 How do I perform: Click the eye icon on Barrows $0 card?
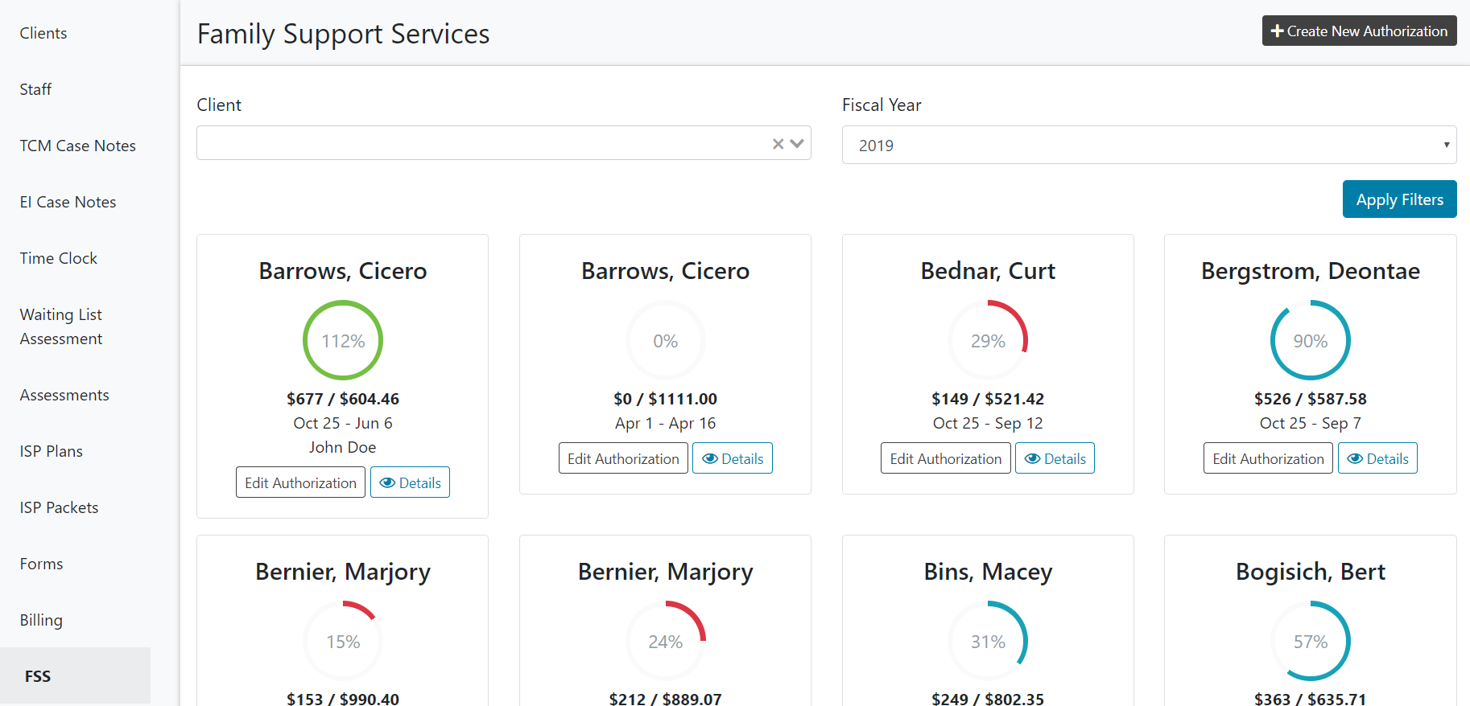pyautogui.click(x=709, y=459)
